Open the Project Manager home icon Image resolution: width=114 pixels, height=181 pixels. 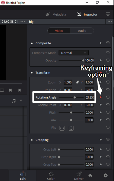[90, 176]
